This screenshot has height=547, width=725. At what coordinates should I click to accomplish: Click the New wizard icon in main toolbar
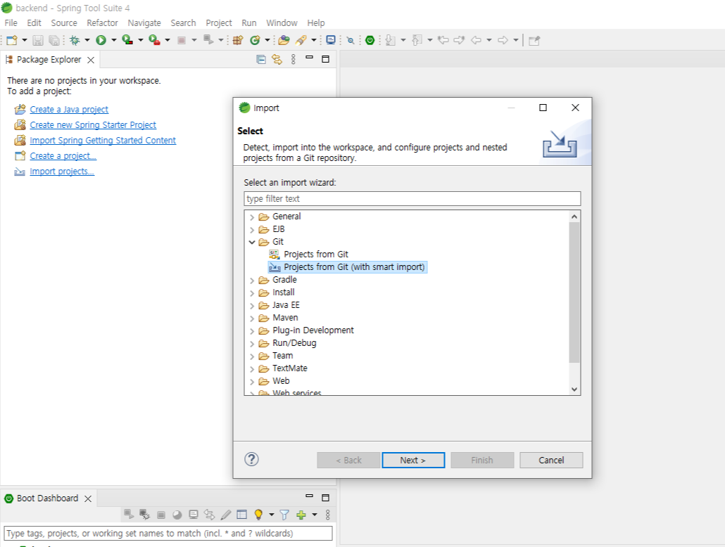pyautogui.click(x=12, y=40)
